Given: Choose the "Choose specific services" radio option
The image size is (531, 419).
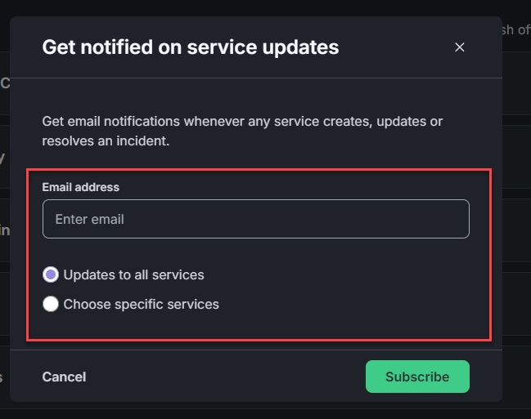Looking at the screenshot, I should point(51,304).
